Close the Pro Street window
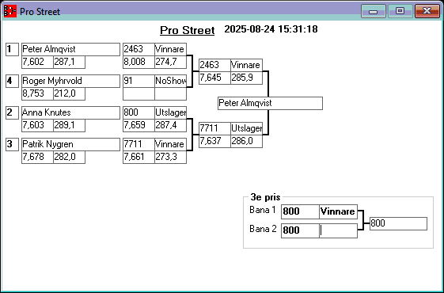Image resolution: width=444 pixels, height=293 pixels. [427, 11]
